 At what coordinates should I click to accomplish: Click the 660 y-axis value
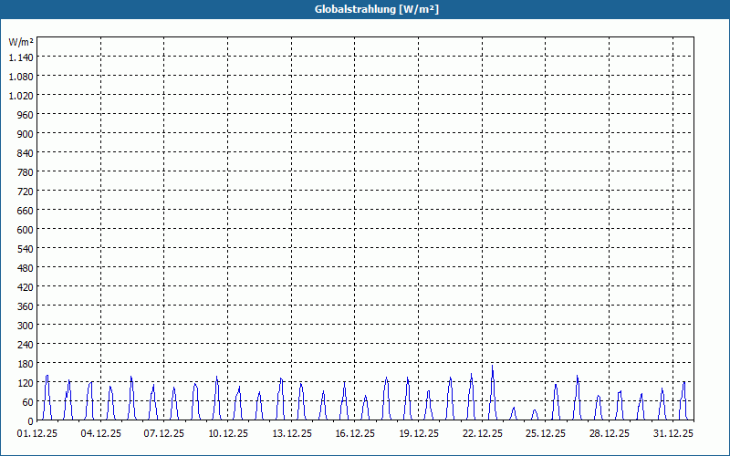click(x=26, y=211)
